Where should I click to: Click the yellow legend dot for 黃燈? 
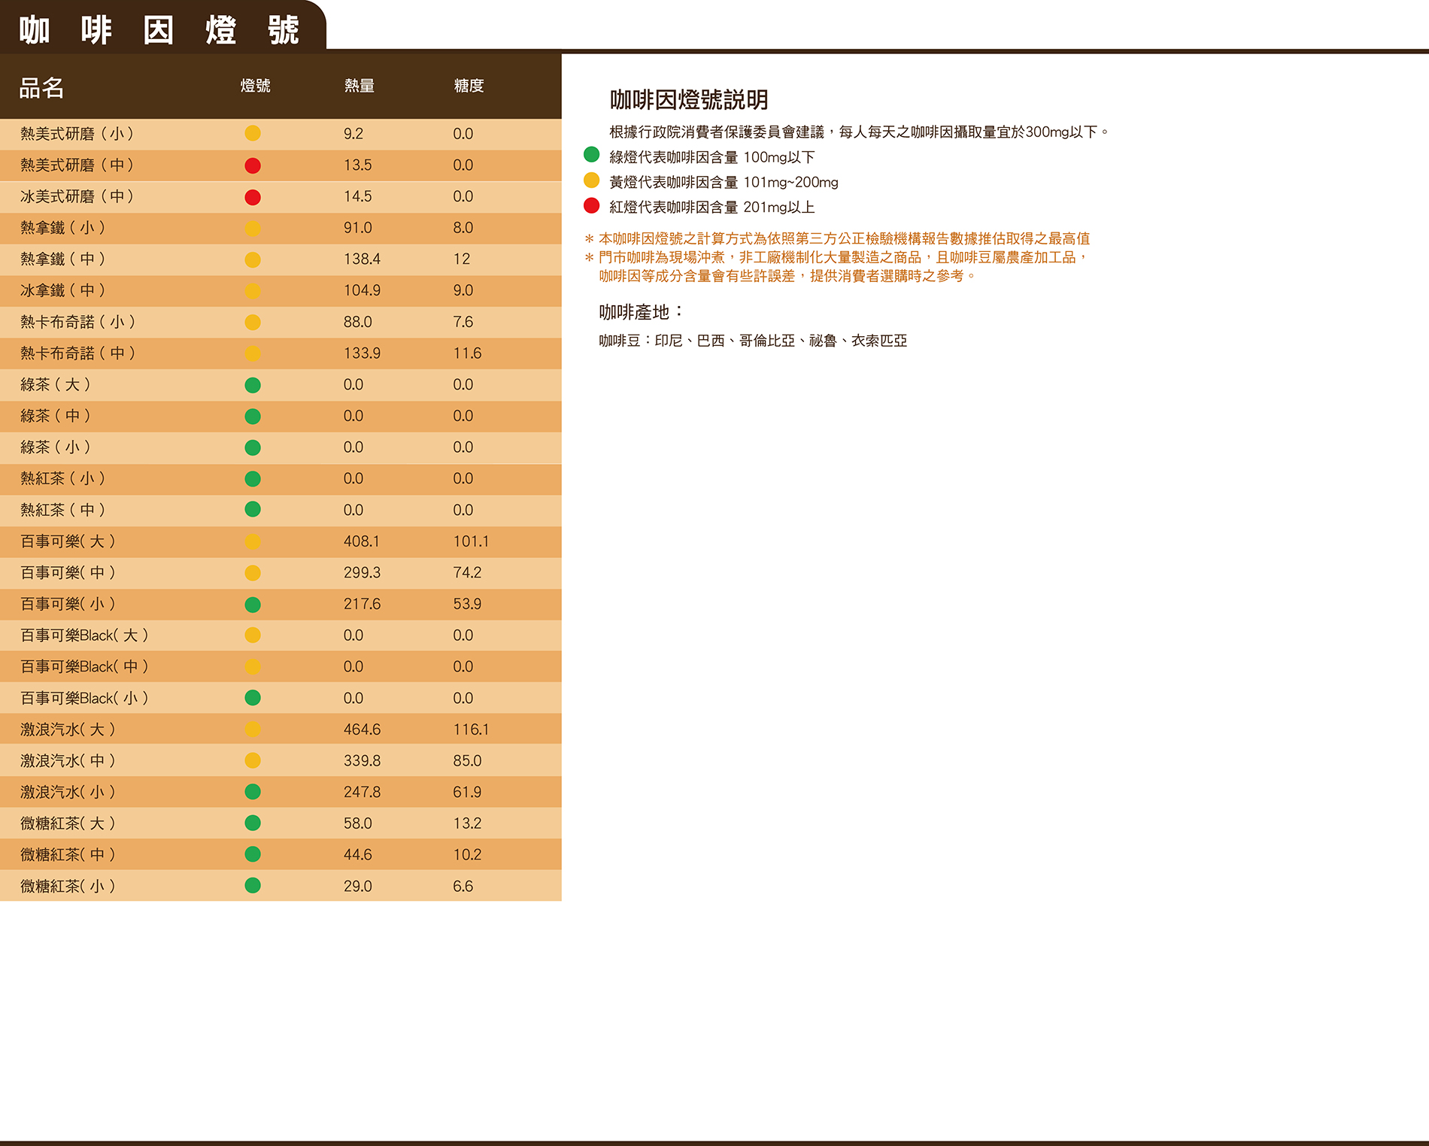[592, 180]
